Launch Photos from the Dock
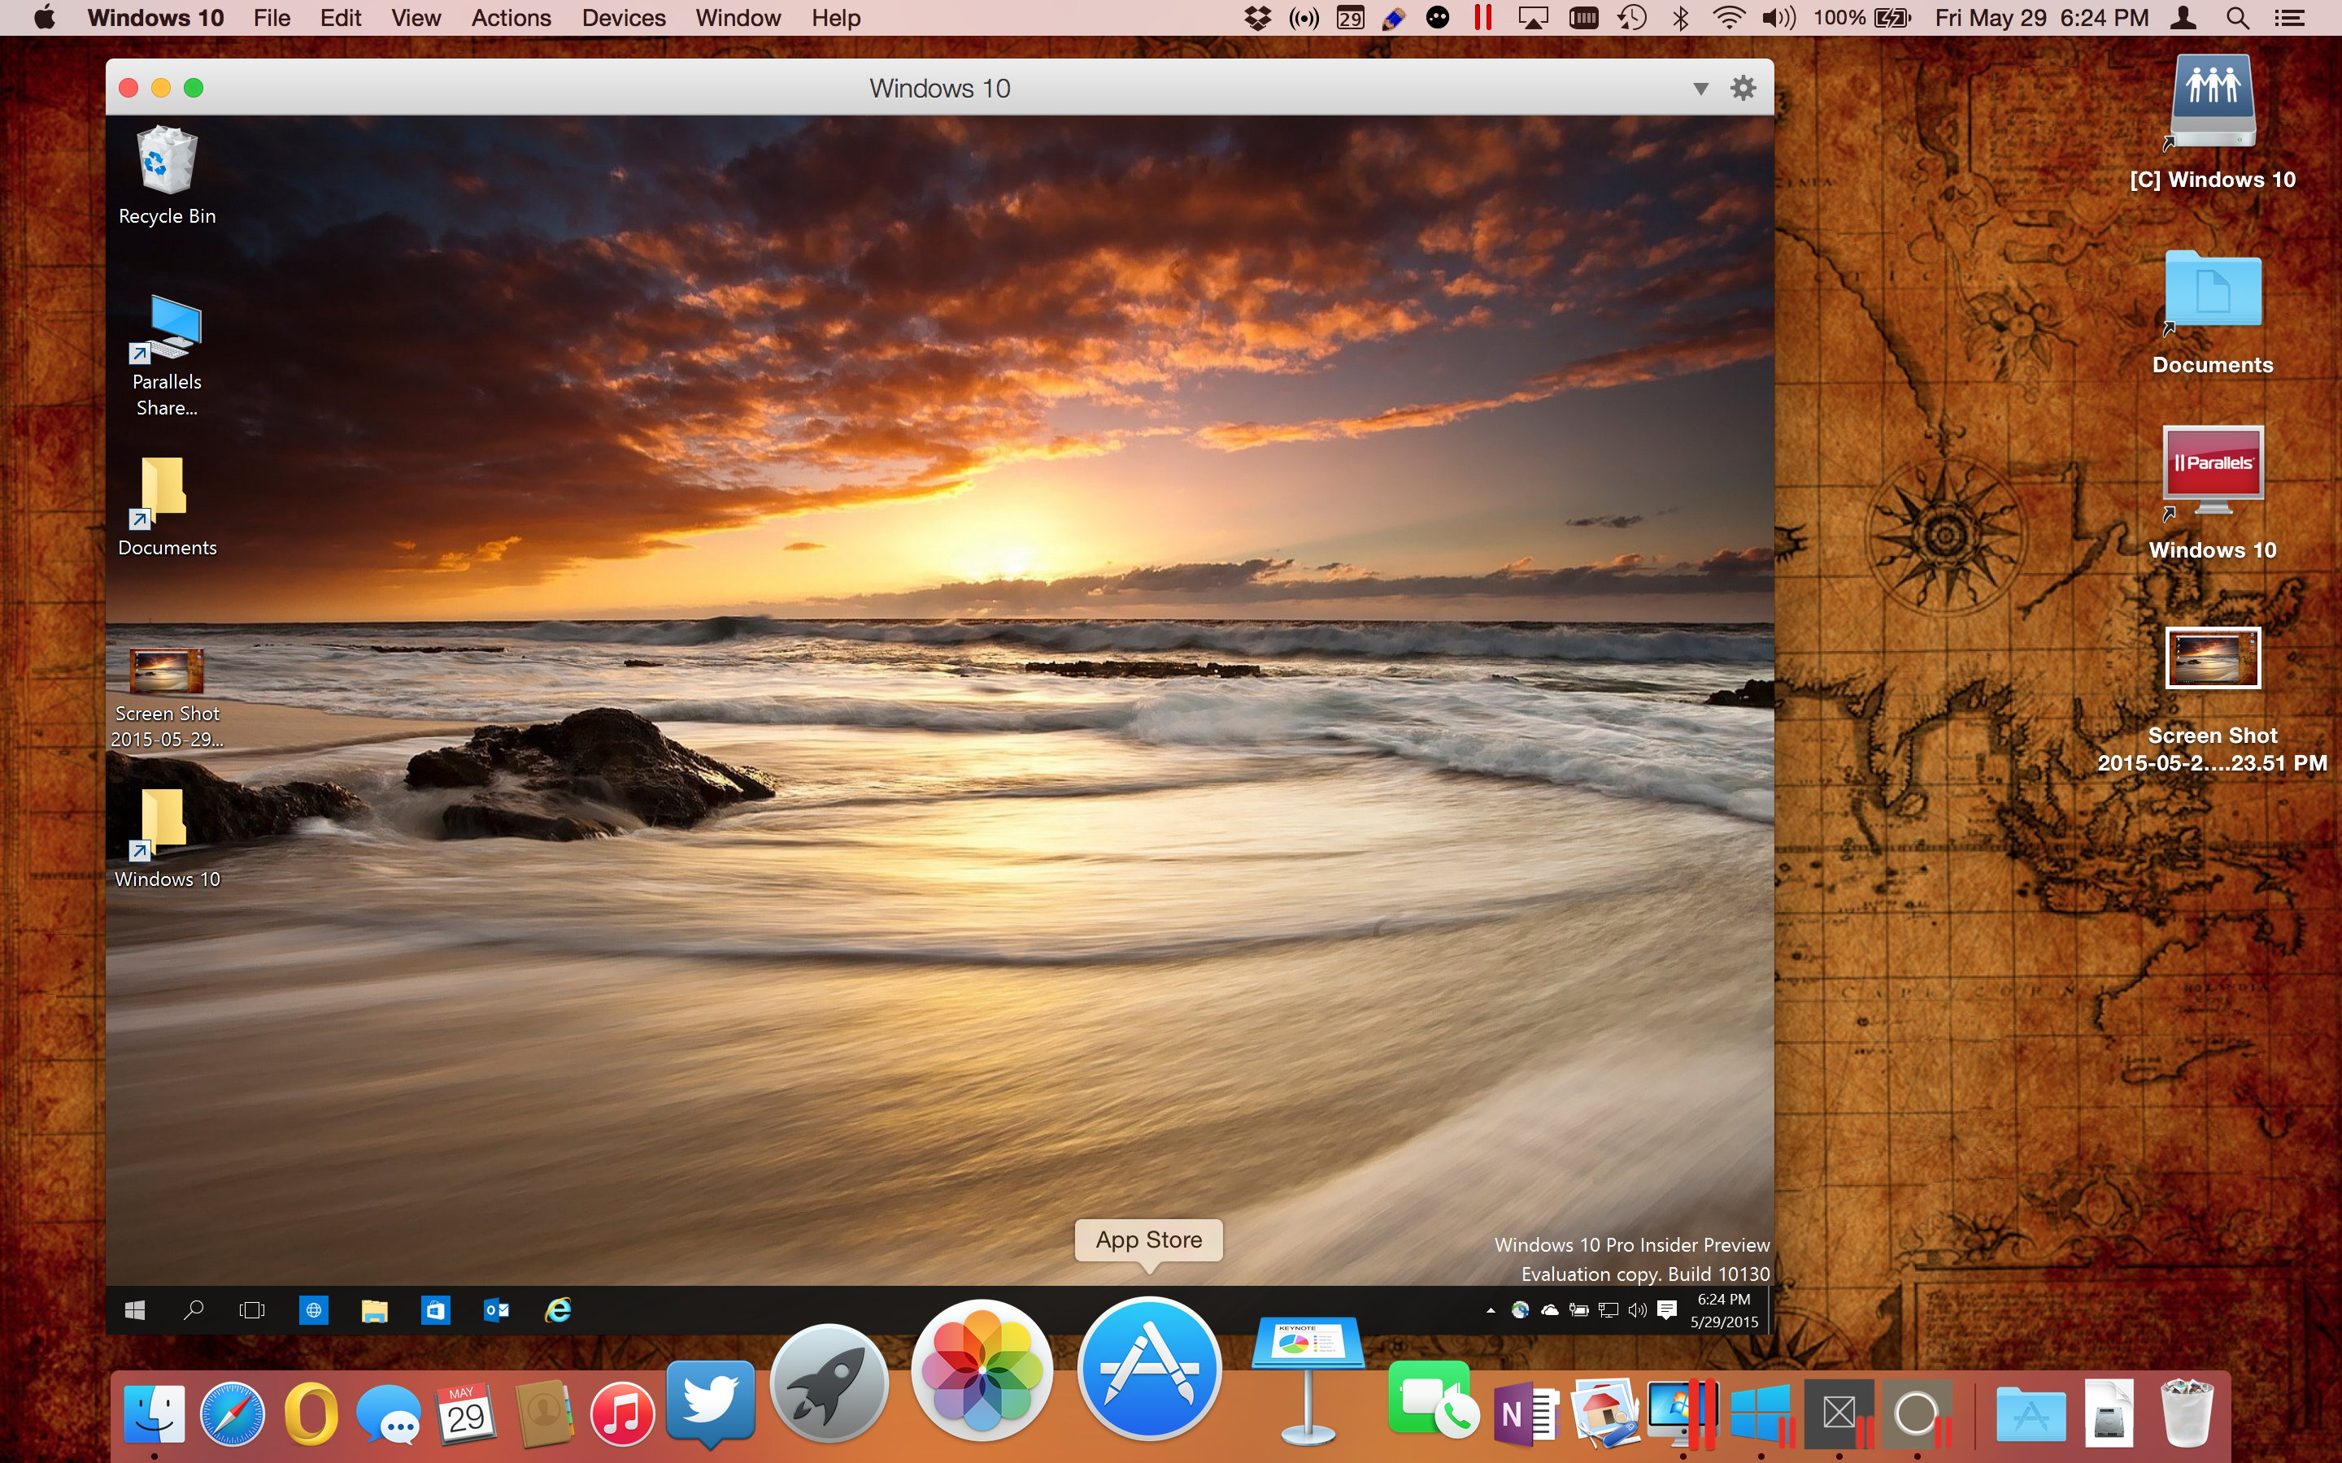2342x1463 pixels. click(982, 1370)
